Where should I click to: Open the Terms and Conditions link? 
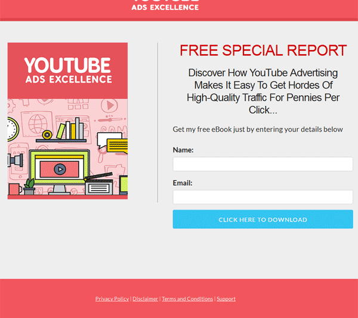tap(187, 298)
